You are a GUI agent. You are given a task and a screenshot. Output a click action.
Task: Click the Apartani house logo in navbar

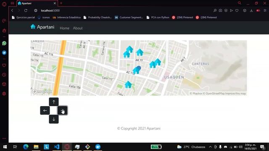(33, 26)
